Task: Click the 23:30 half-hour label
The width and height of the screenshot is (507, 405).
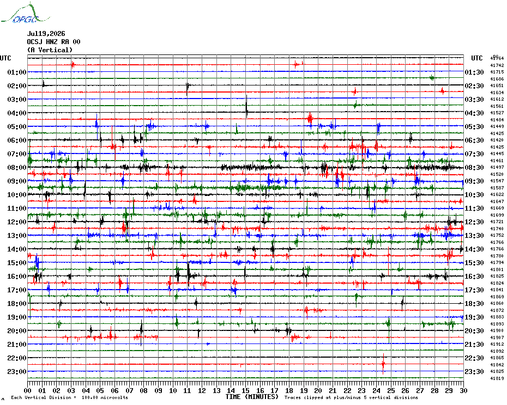Action: click(x=474, y=371)
